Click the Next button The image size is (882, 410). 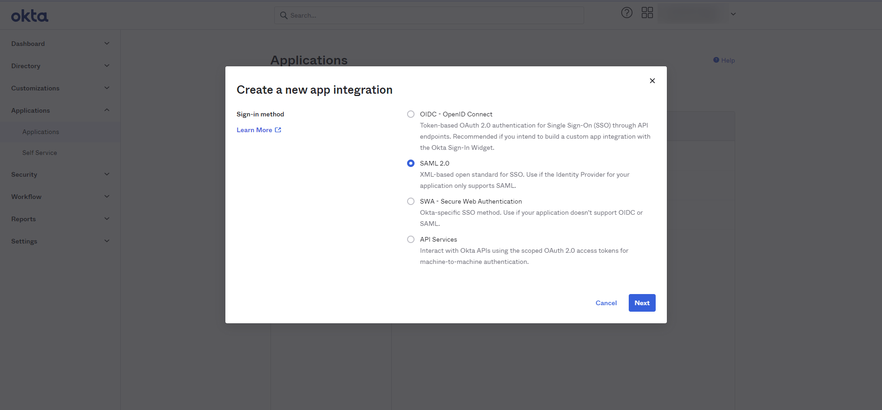[642, 303]
